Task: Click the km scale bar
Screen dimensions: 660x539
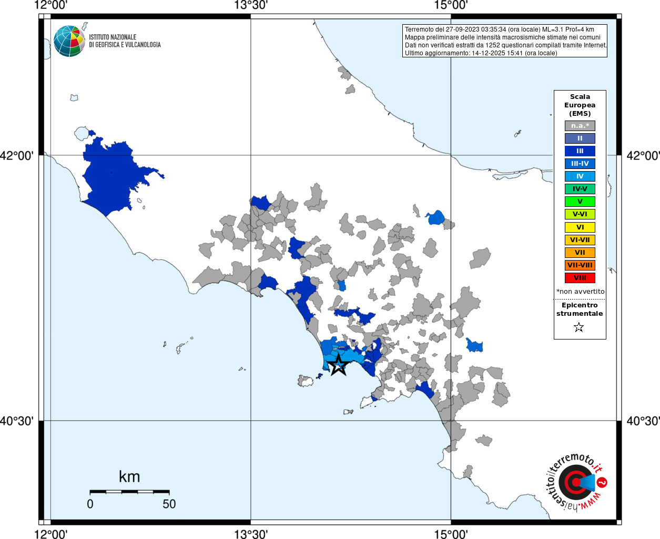Action: tap(129, 492)
